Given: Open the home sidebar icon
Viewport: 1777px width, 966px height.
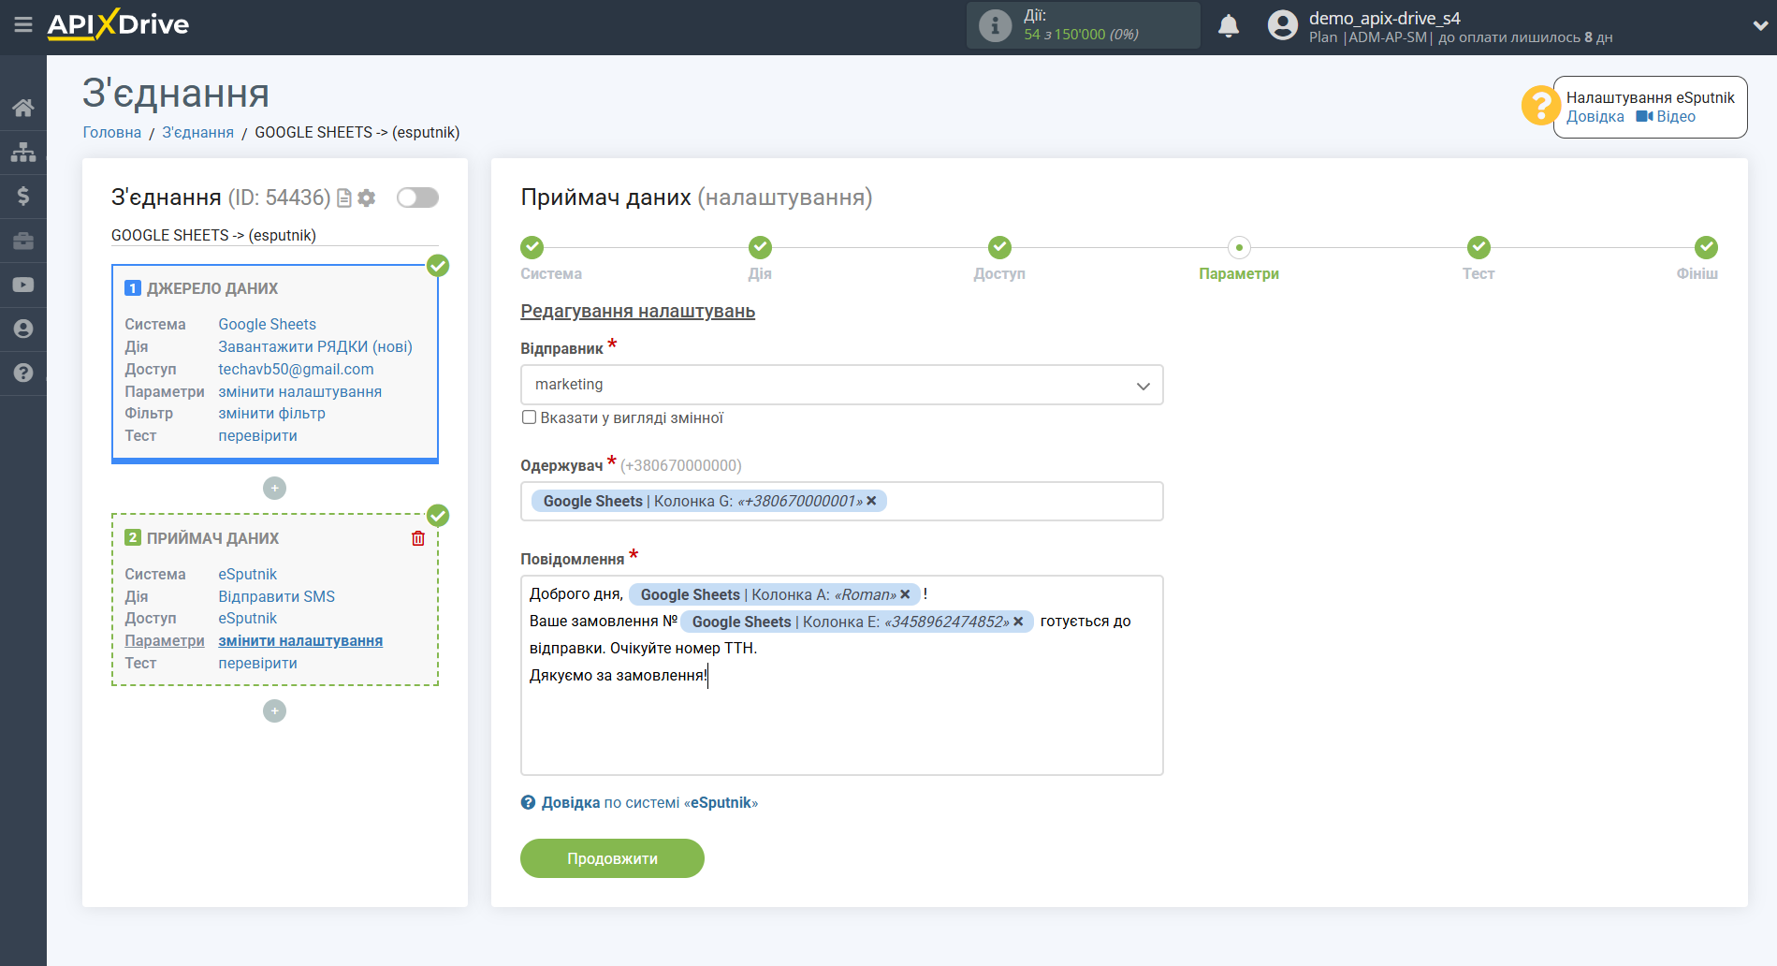Looking at the screenshot, I should pos(23,108).
